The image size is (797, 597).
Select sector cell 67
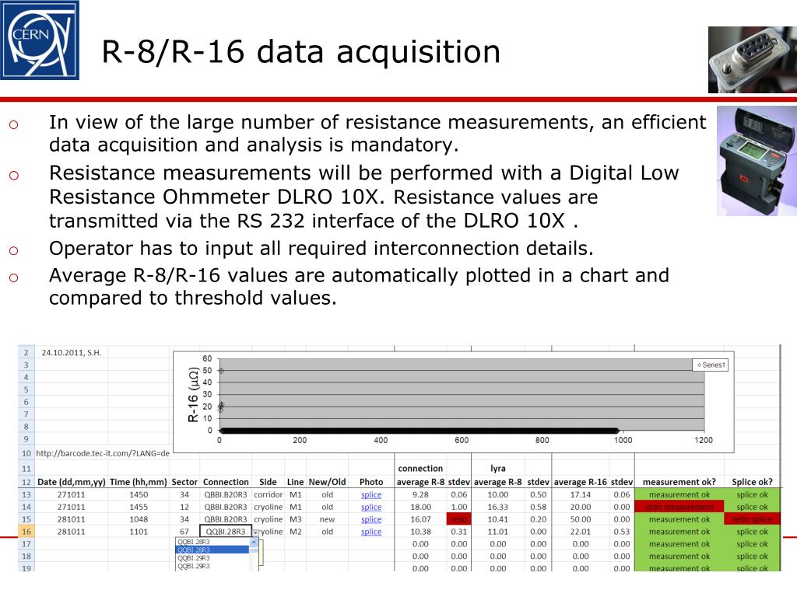point(184,532)
